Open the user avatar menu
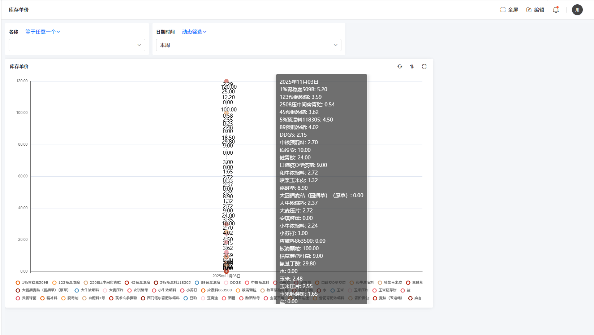This screenshot has height=335, width=594. tap(577, 10)
